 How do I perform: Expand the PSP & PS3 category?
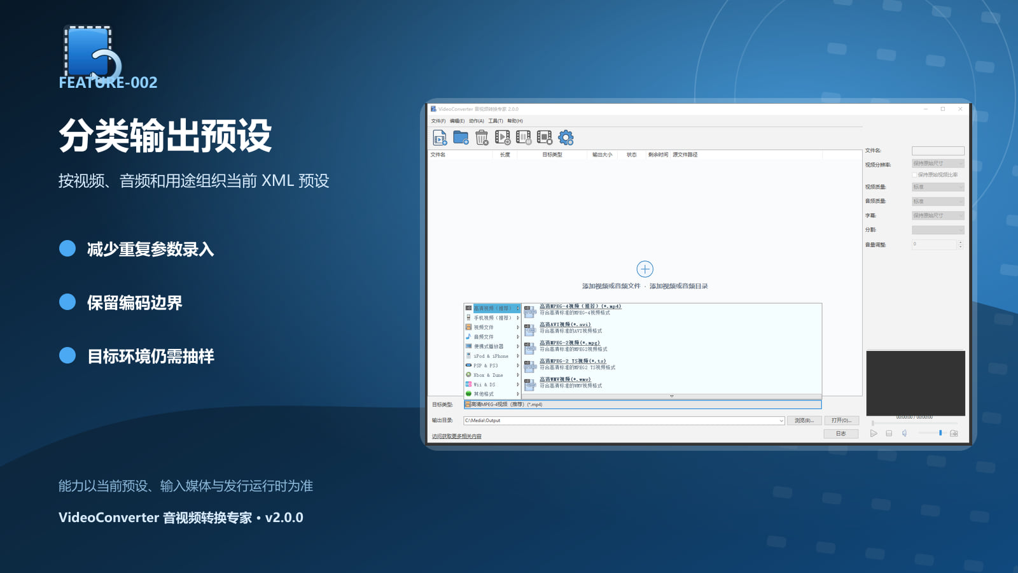tap(492, 365)
